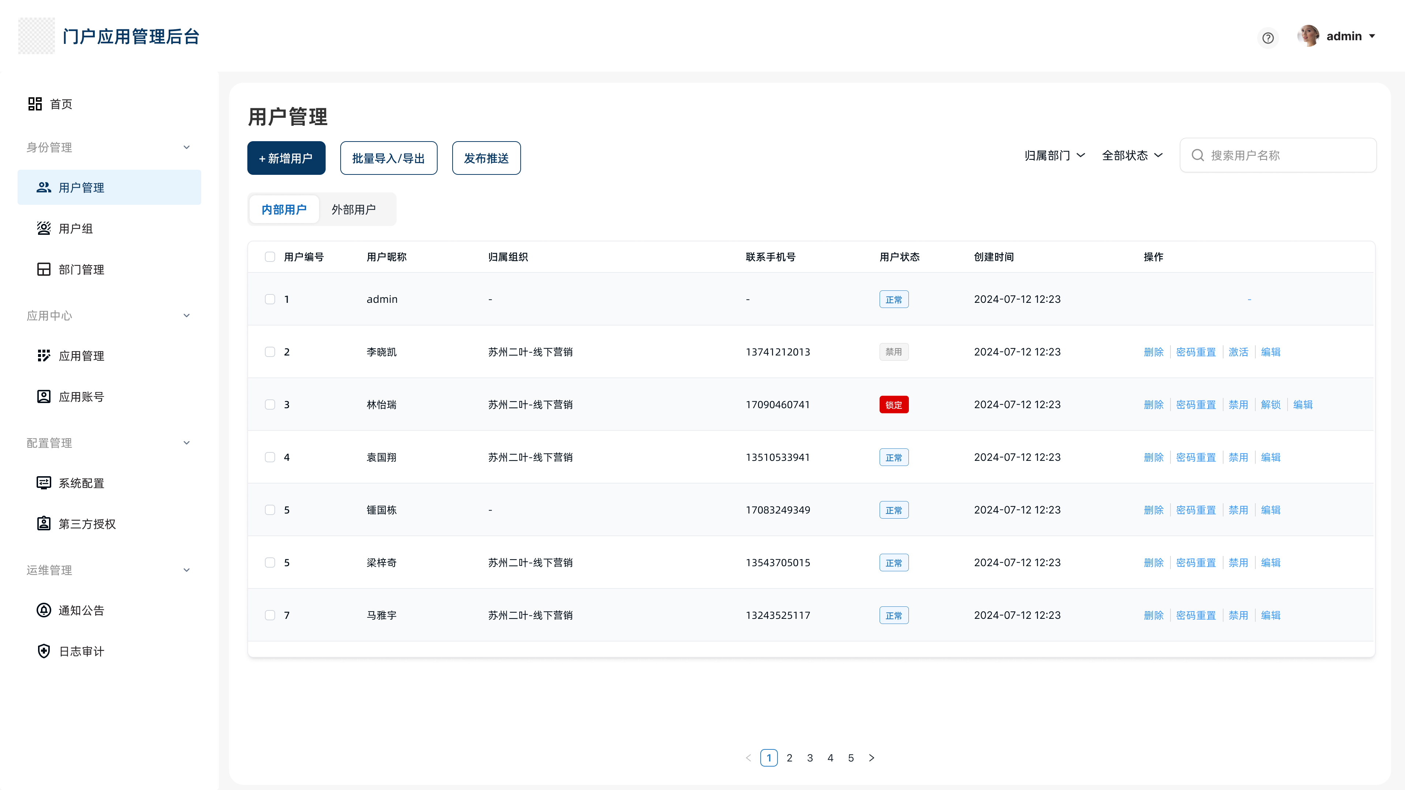The height and width of the screenshot is (790, 1405).
Task: Collapse the 应用中心 sidebar section
Action: (187, 316)
